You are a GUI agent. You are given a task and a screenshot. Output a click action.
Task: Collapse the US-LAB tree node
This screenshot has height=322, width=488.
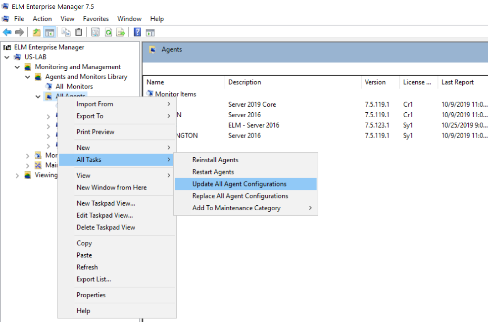coord(7,57)
